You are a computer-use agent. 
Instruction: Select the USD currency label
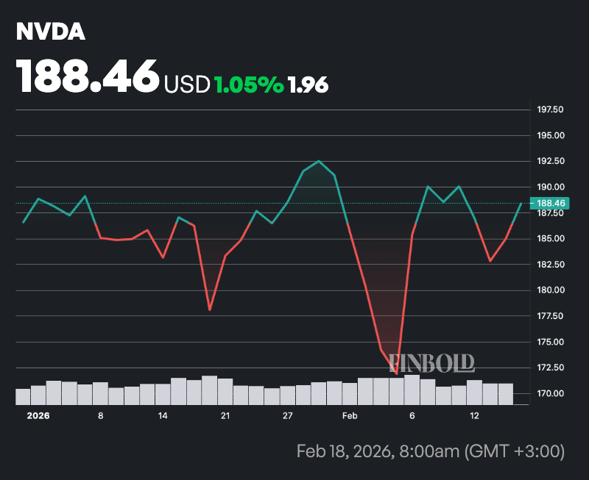coord(187,85)
